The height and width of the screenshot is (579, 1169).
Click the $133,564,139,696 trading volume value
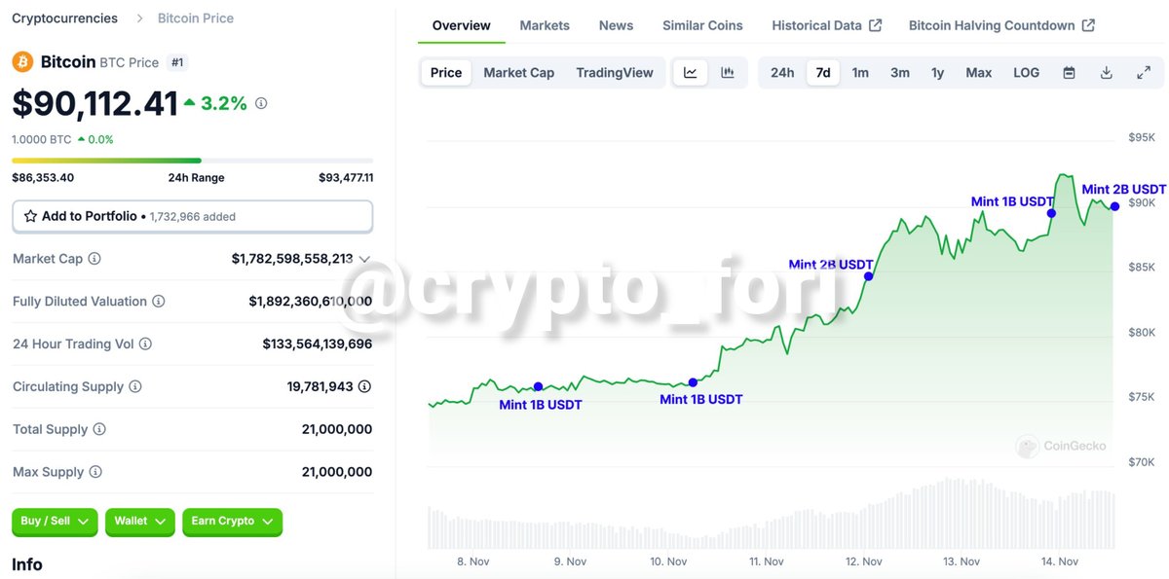318,344
